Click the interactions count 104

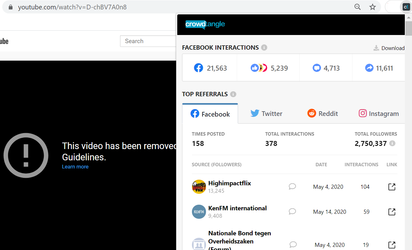[x=365, y=187]
